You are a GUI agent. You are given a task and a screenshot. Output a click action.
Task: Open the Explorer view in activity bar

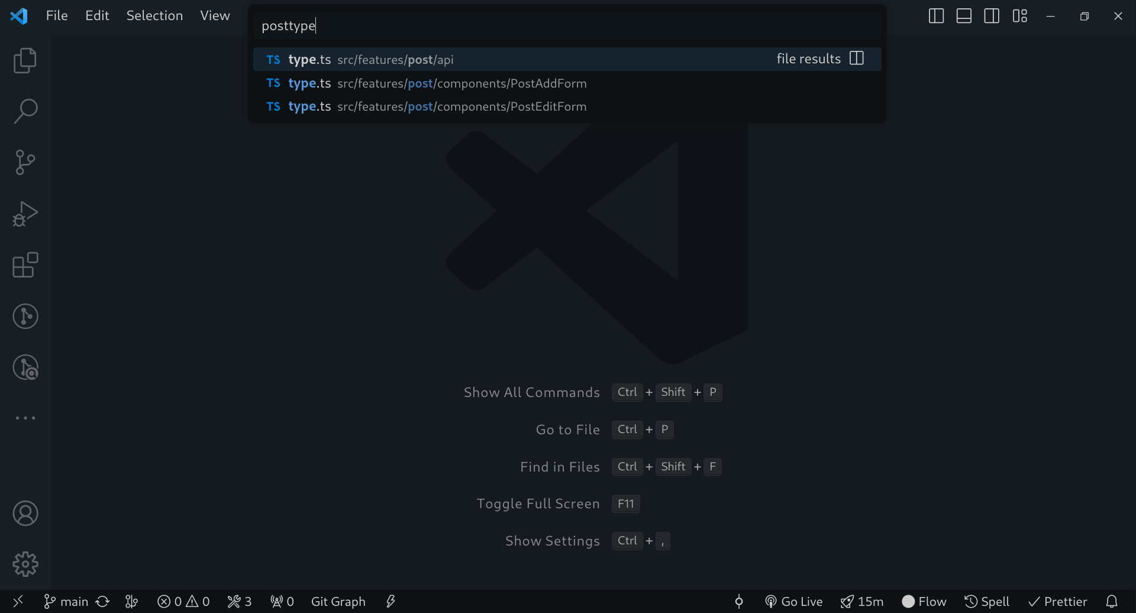click(x=25, y=60)
